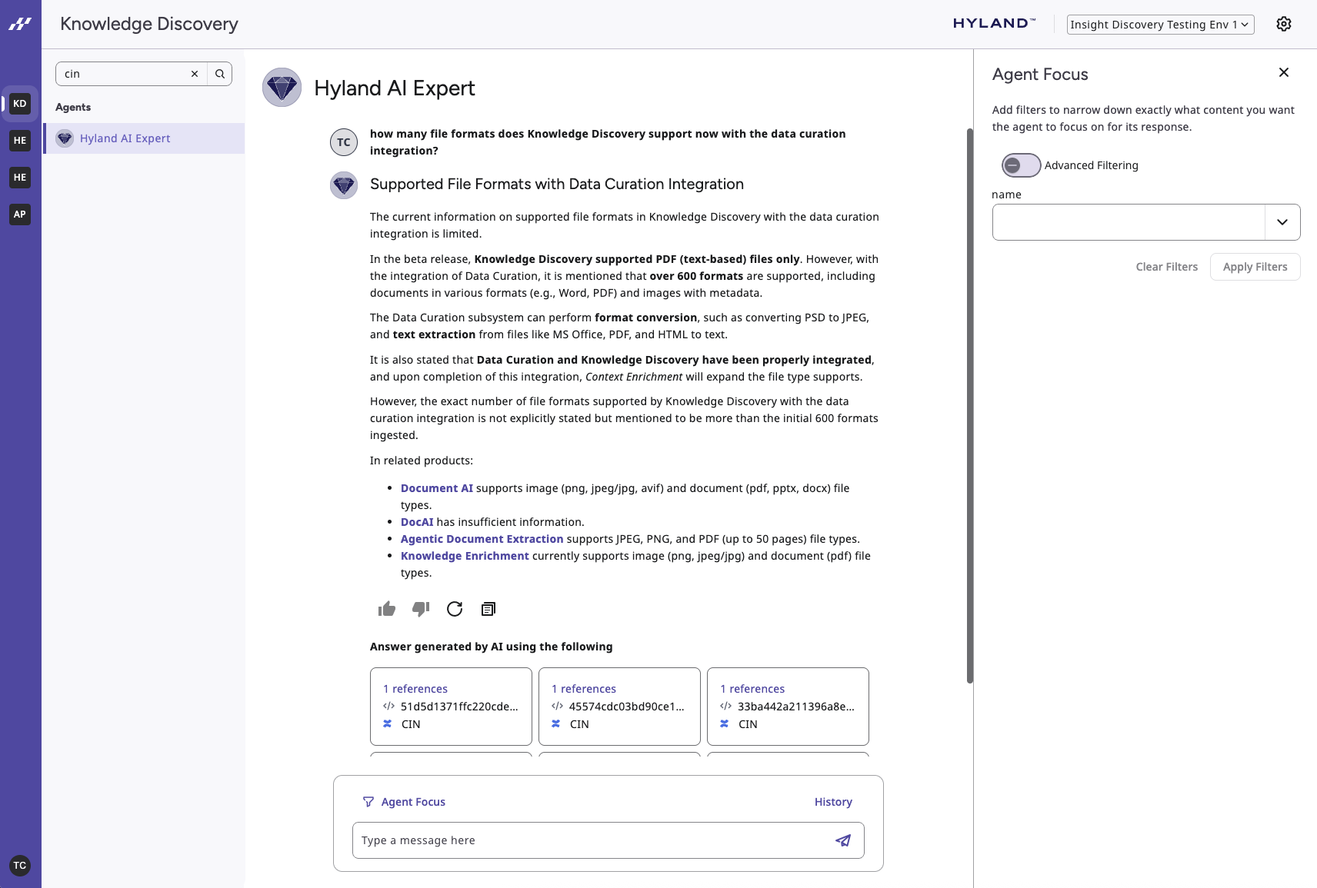Click the Agent Focus panel heading
Screen dimensions: 1317x888
1040,75
